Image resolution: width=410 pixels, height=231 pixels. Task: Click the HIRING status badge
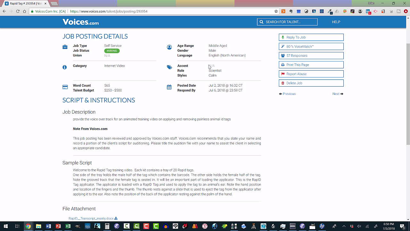tap(112, 51)
